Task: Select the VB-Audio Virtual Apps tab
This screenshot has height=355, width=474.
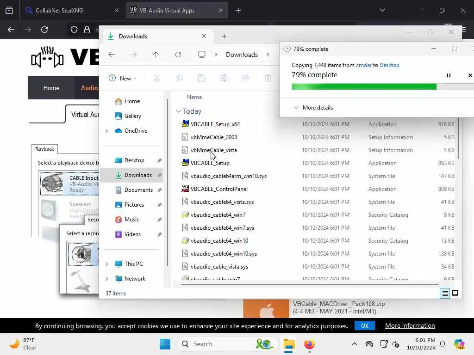Action: [x=177, y=11]
